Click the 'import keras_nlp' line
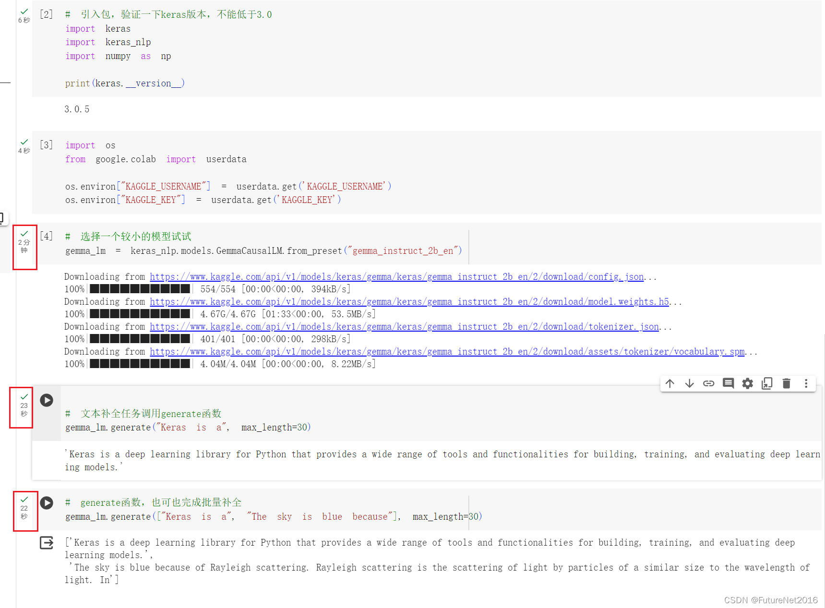The width and height of the screenshot is (825, 608). tap(108, 42)
